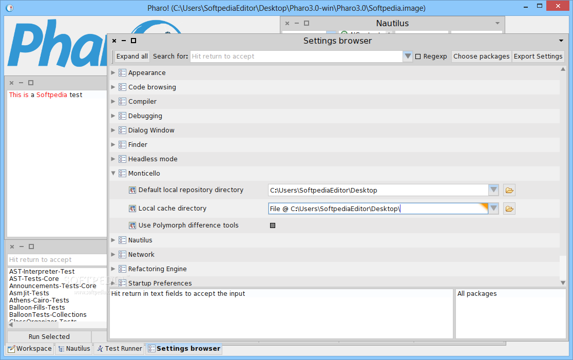Expand the Debugging tree node
The height and width of the screenshot is (360, 573).
113,116
